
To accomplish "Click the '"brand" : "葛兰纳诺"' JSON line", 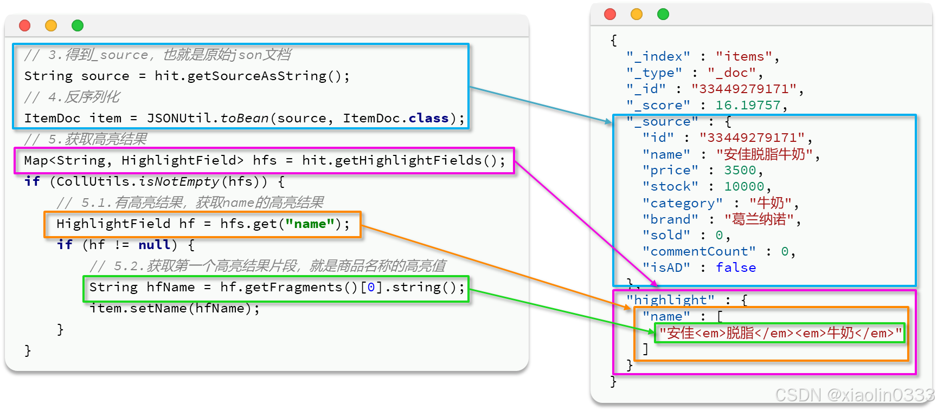I will click(722, 219).
